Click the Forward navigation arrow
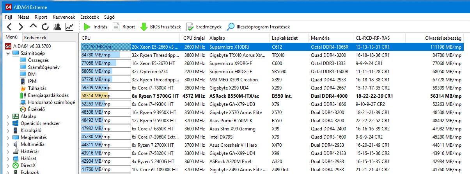Image resolution: width=470 pixels, height=174 pixels. (x=21, y=27)
